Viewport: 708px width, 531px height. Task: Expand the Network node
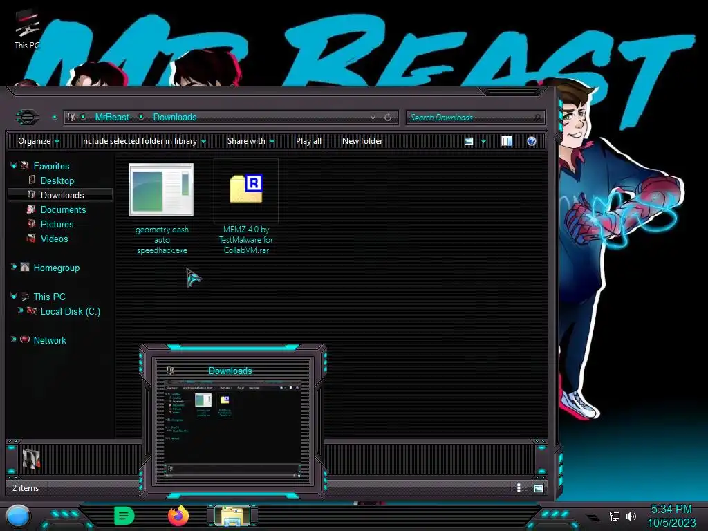tap(14, 339)
